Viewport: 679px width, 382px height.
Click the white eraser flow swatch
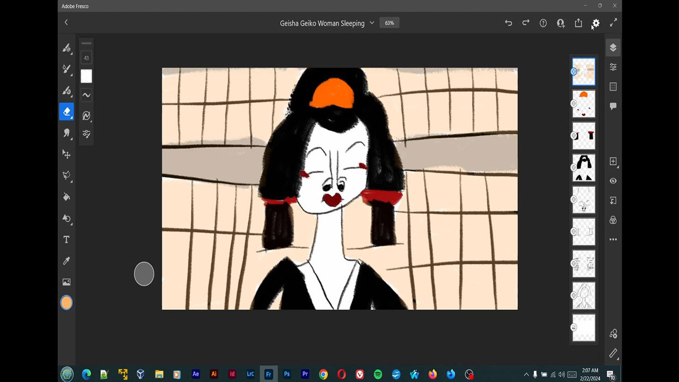pos(86,76)
